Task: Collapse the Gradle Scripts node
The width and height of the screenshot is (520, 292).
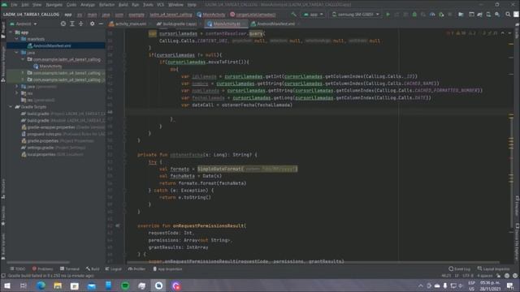Action: click(11, 106)
